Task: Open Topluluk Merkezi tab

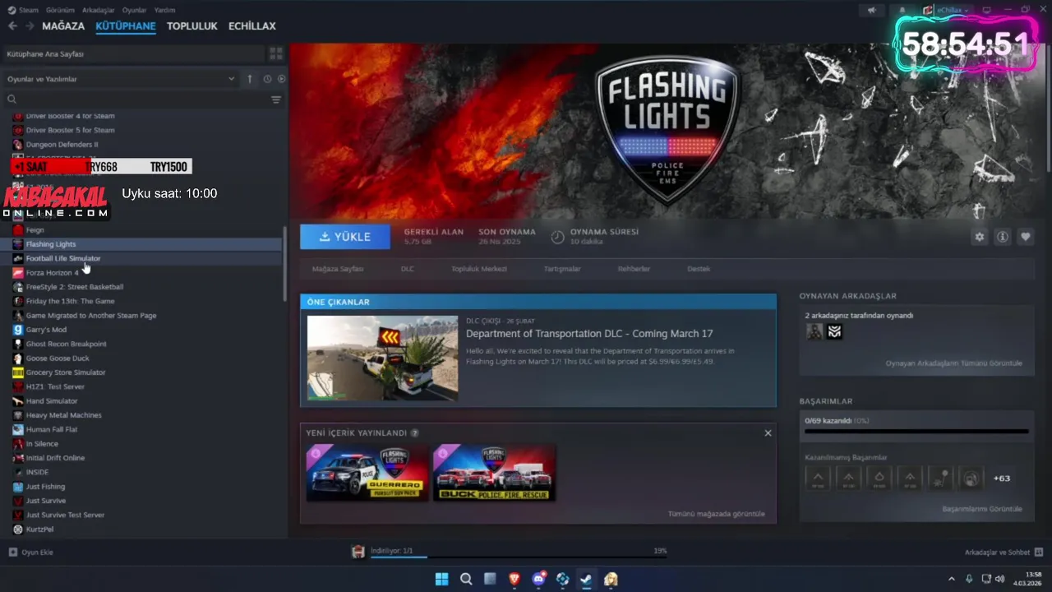Action: tap(479, 269)
